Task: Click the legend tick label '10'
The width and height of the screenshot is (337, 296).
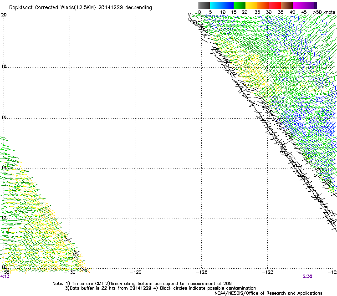Action: click(223, 12)
